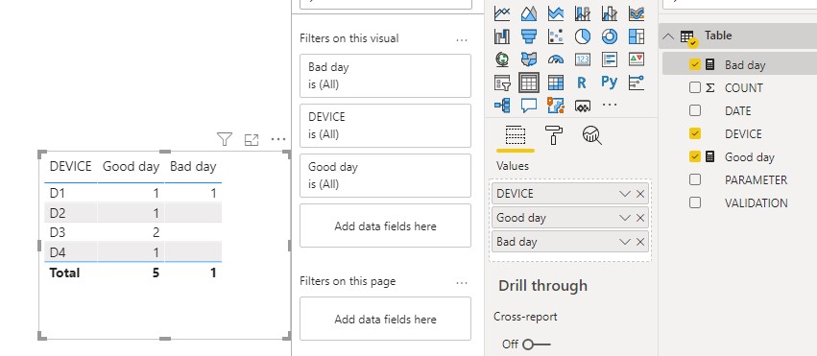Select the pie chart visualization
The height and width of the screenshot is (356, 817).
pos(583,36)
